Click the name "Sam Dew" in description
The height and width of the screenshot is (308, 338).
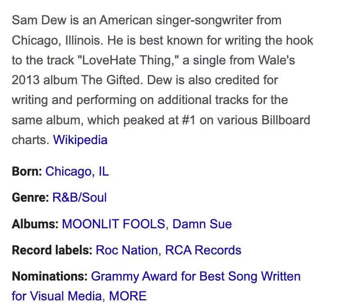coord(35,20)
